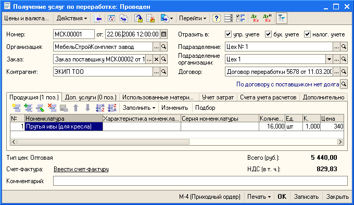The image size is (354, 205).
Task: Click horizontal scrollbar thumb in product table
Action: click(x=104, y=142)
